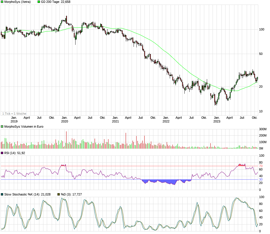Click the purple RSI (14) legend swatch
The image size is (270, 234).
point(2,153)
